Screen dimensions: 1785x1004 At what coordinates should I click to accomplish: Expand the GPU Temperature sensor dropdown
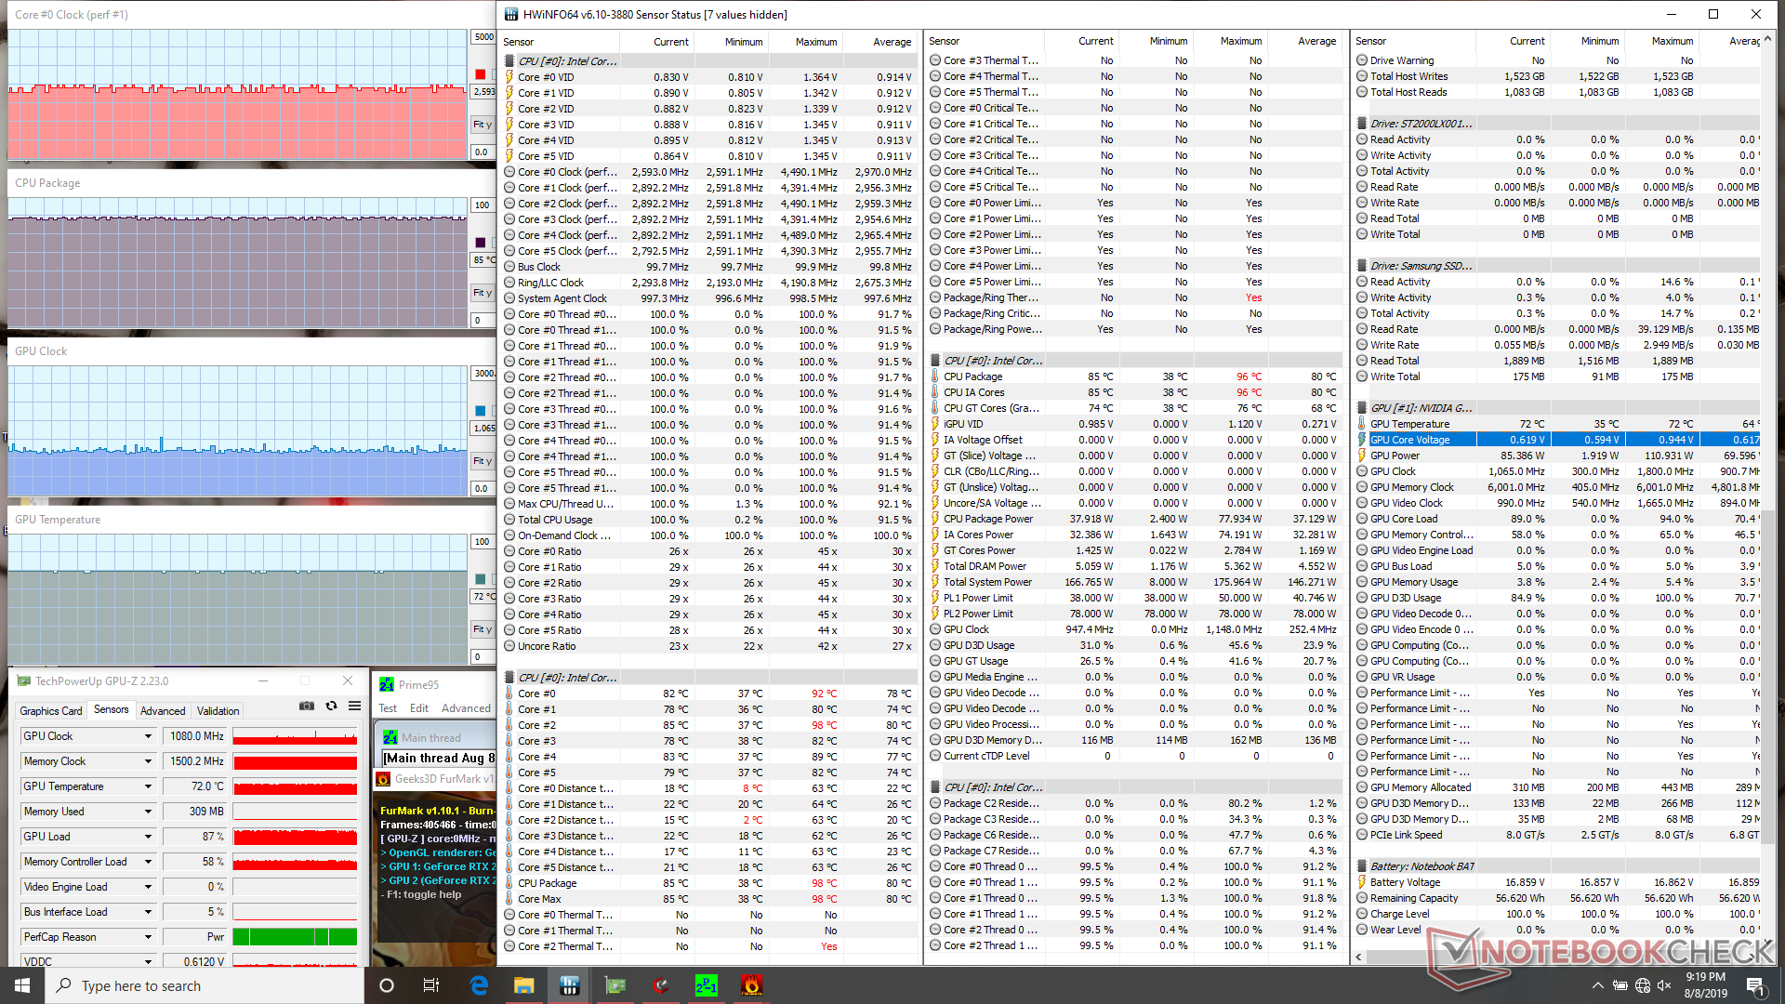click(148, 786)
